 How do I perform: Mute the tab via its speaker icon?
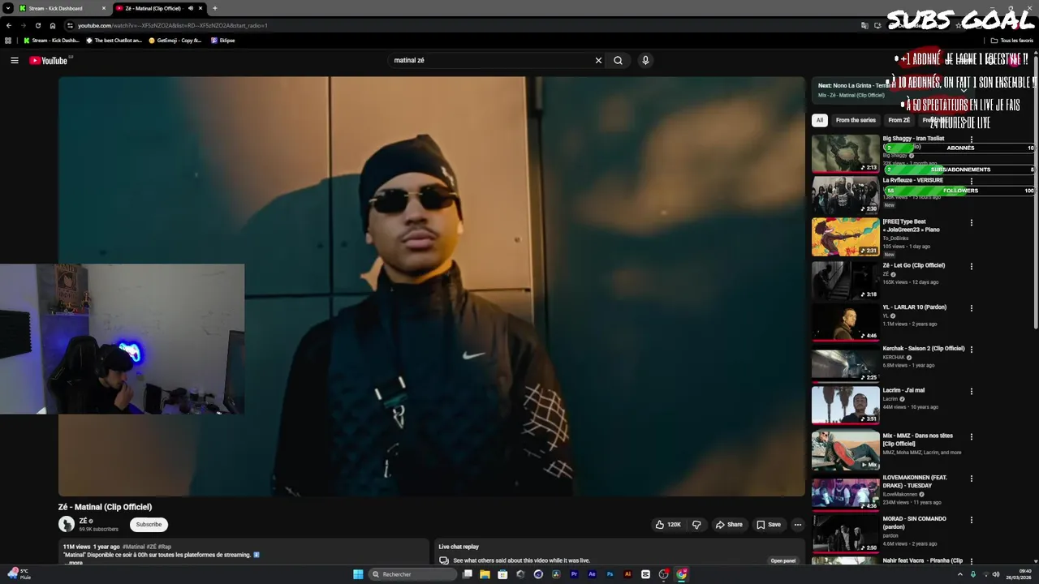click(x=191, y=8)
